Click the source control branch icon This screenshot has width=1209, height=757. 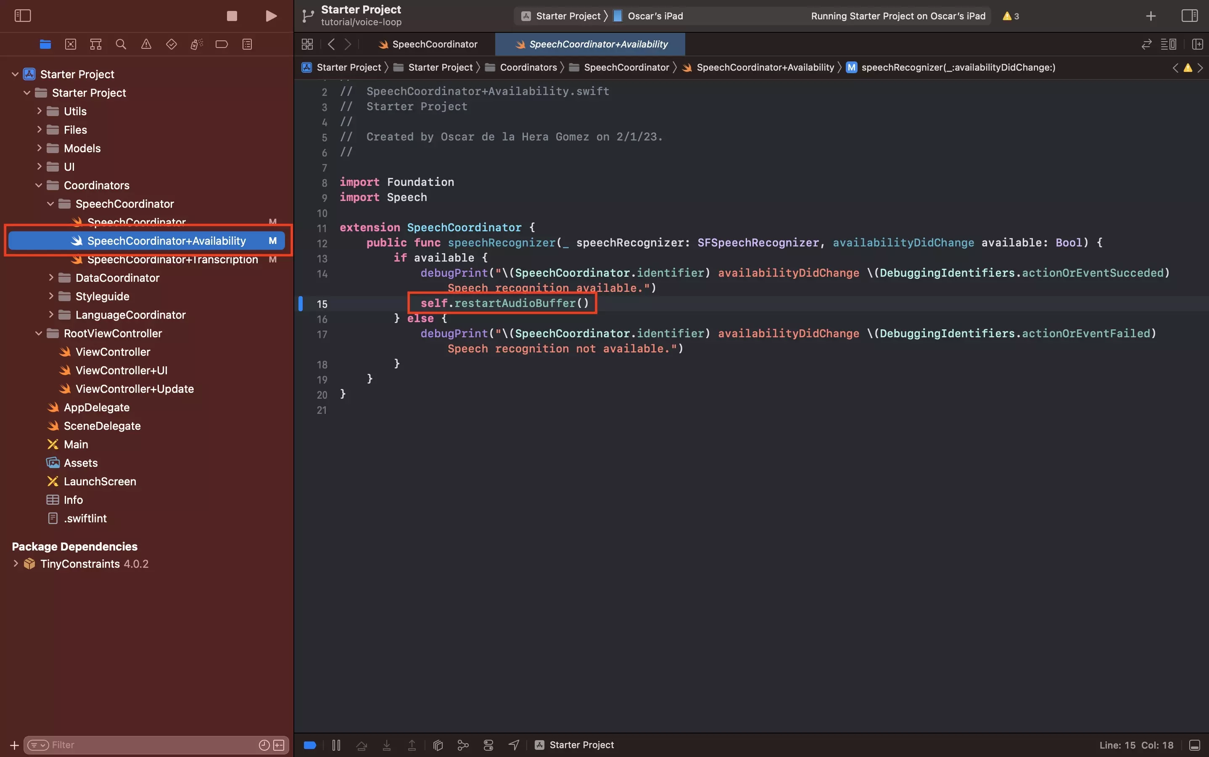tap(308, 16)
